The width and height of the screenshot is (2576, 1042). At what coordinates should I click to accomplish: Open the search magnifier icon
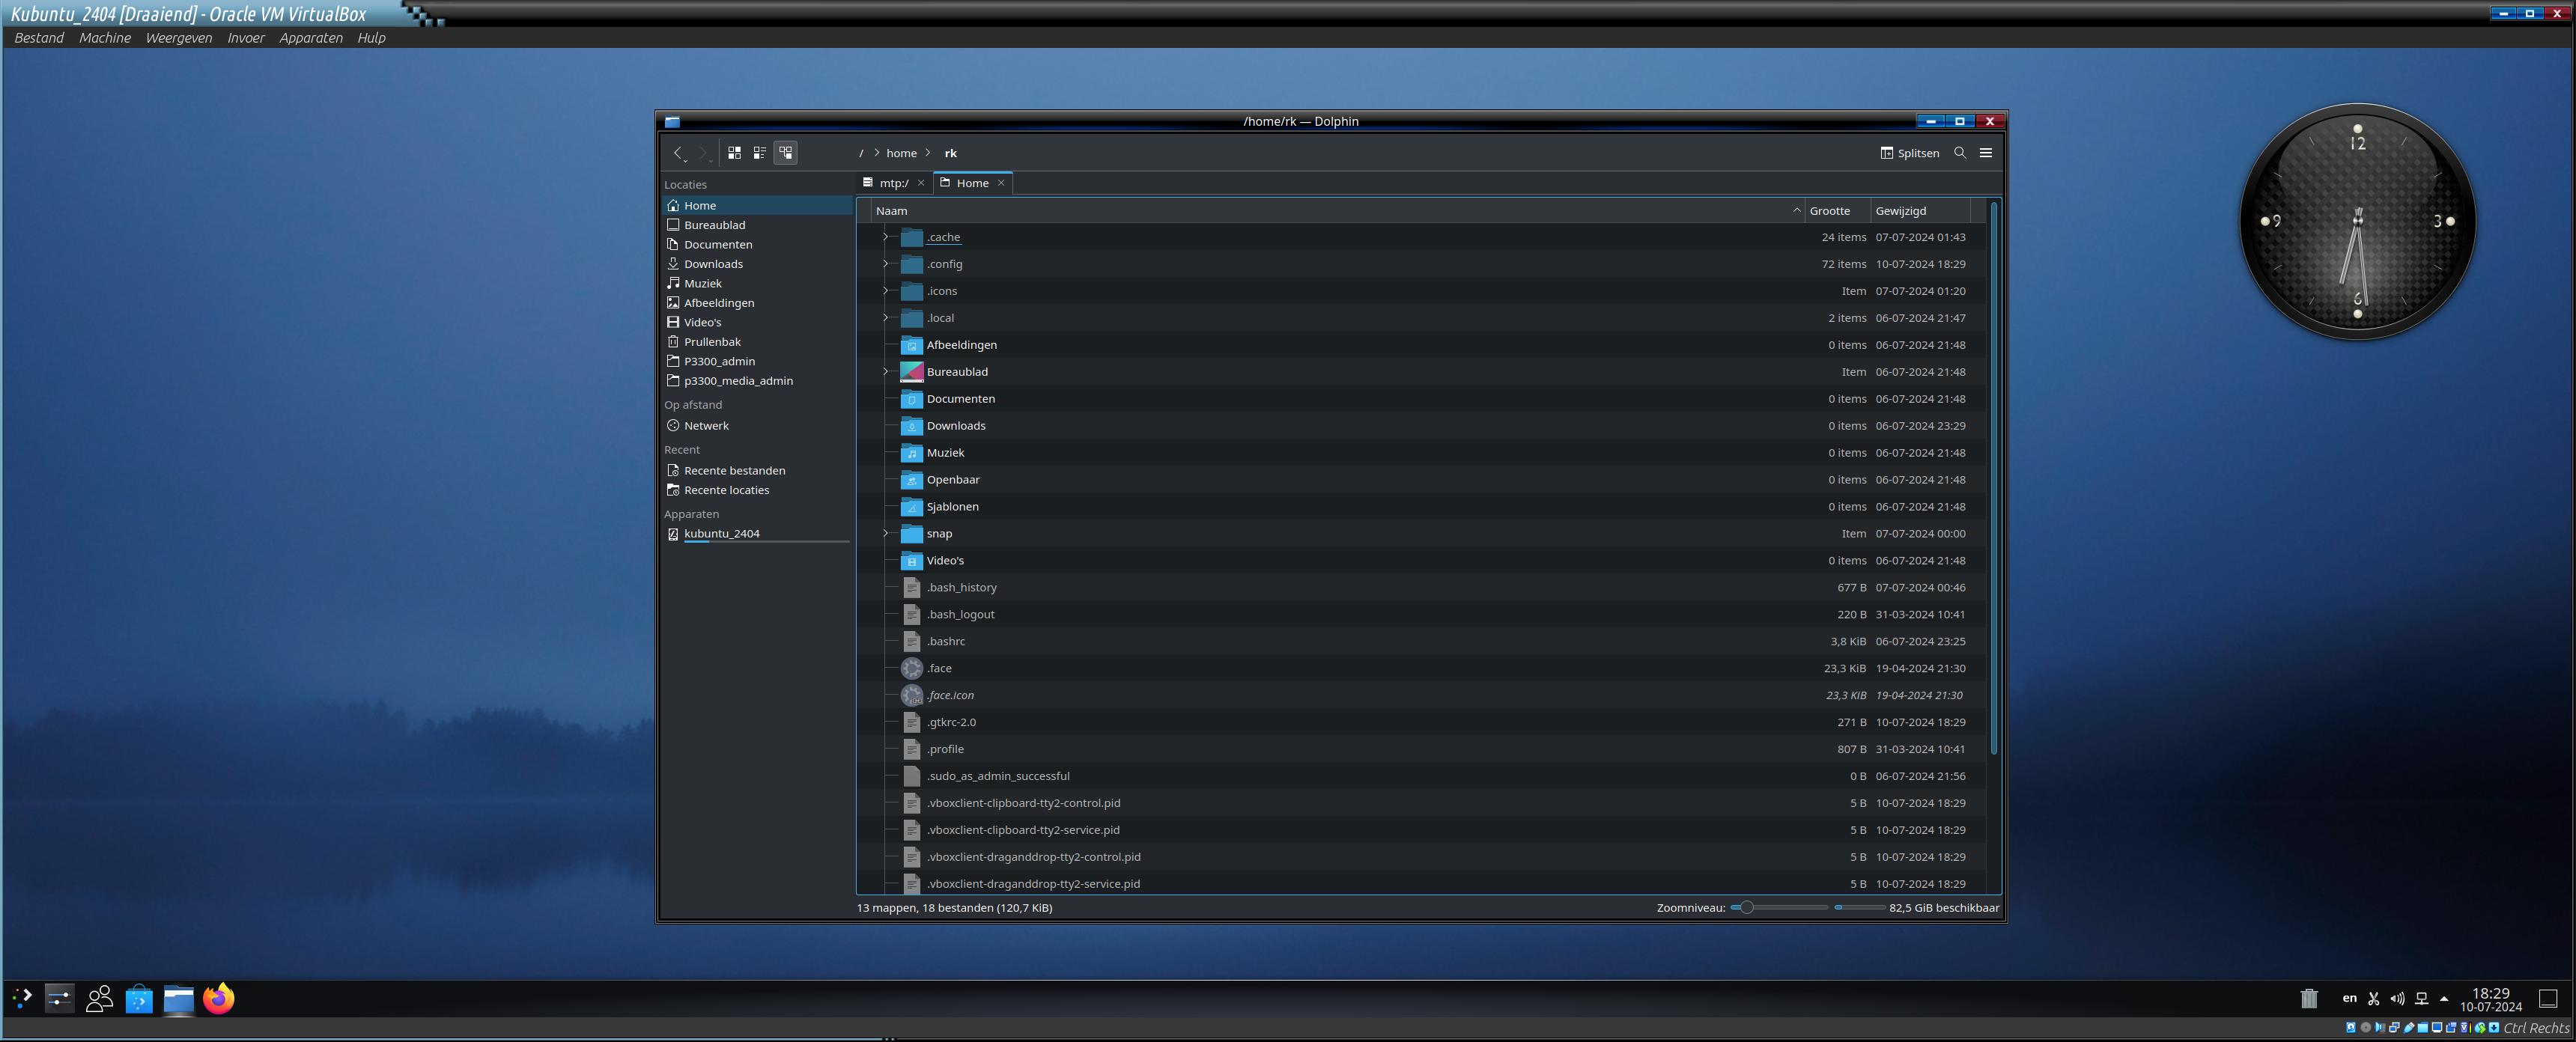click(x=1960, y=153)
